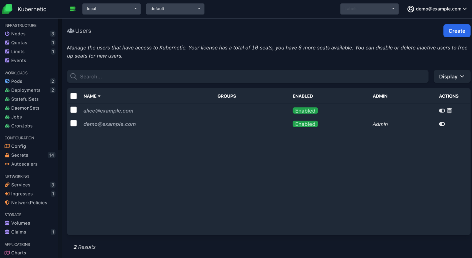Click the Search users input field
472x258 pixels.
tap(248, 76)
